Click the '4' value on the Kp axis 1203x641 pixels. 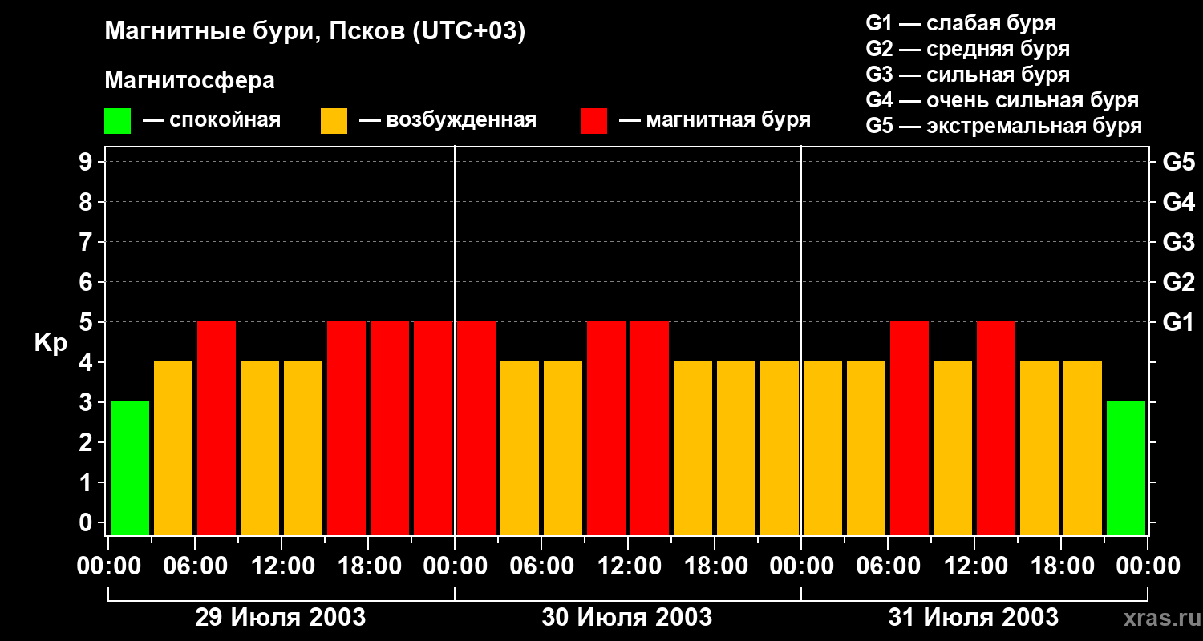pyautogui.click(x=87, y=362)
